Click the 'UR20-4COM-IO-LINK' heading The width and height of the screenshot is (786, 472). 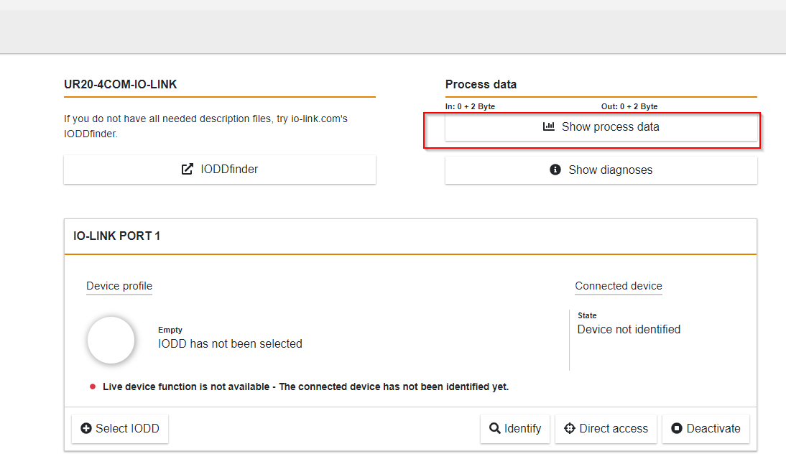click(120, 84)
